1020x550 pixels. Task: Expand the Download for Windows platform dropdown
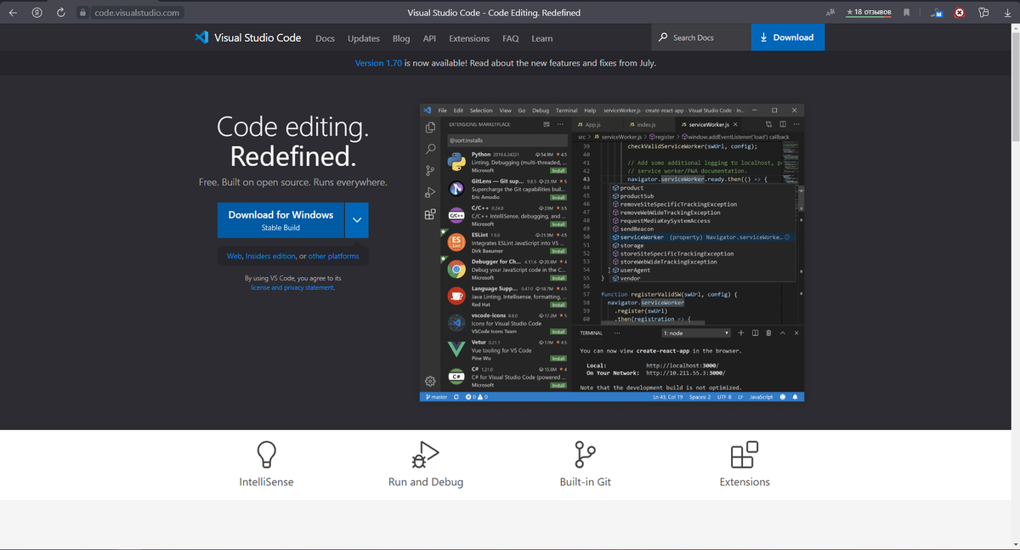pyautogui.click(x=357, y=219)
